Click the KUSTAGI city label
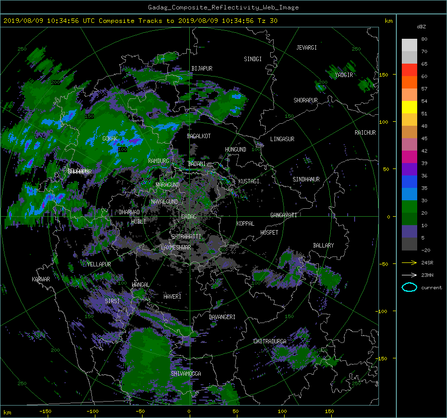This screenshot has height=418, width=447. (249, 181)
